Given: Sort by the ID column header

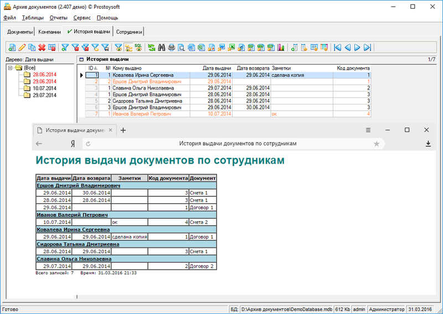Looking at the screenshot, I should (92, 69).
